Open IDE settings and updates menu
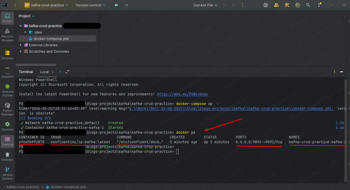Image resolution: width=350 pixels, height=190 pixels. pyautogui.click(x=320, y=5)
